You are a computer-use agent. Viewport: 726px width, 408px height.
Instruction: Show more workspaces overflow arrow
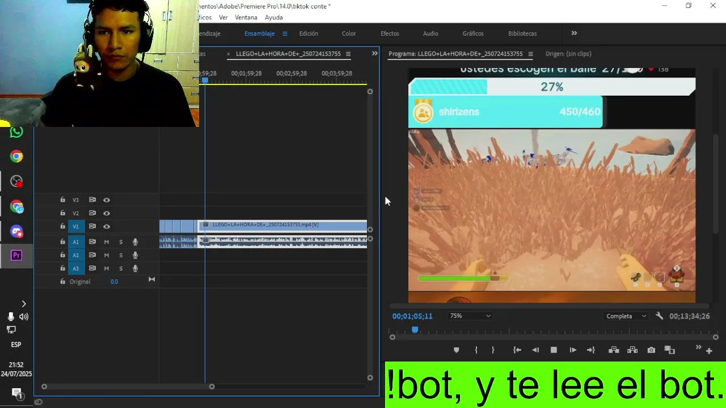[574, 33]
